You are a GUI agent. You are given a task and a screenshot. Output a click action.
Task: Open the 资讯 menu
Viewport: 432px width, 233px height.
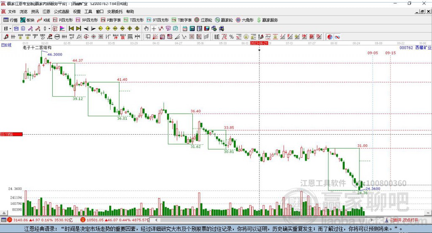tap(35, 11)
